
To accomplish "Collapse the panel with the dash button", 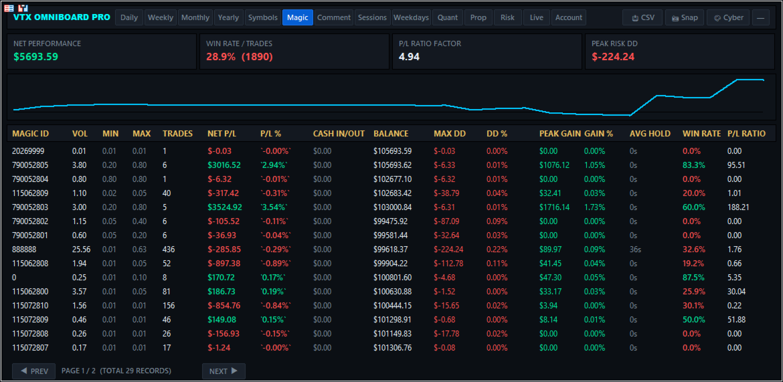I will click(x=760, y=17).
